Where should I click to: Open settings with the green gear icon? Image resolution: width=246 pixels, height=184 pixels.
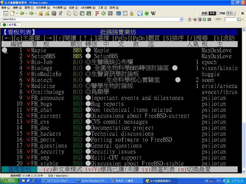point(103,13)
